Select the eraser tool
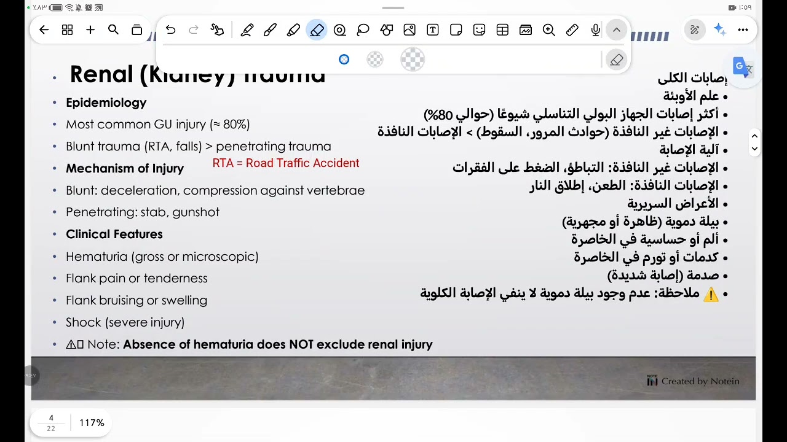This screenshot has width=787, height=442. tap(317, 30)
